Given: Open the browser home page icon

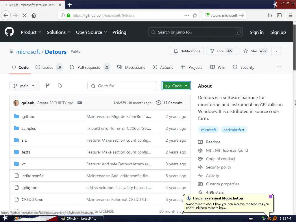Looking at the screenshot, I should tap(34, 15).
